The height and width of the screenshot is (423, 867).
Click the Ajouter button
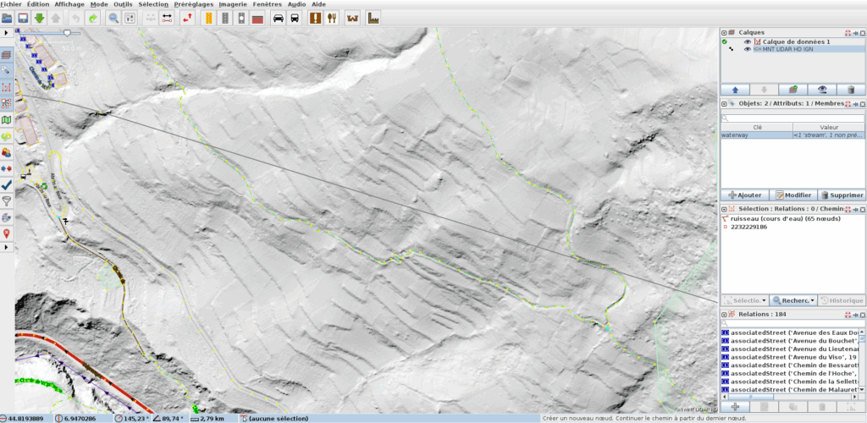[745, 195]
